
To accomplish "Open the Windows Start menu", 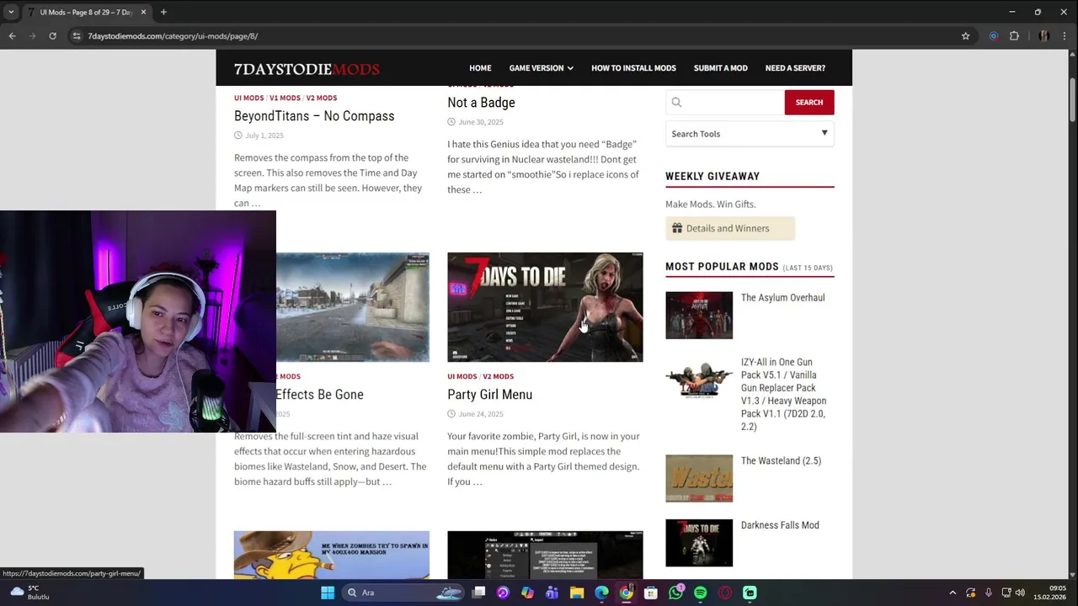I will pyautogui.click(x=327, y=593).
